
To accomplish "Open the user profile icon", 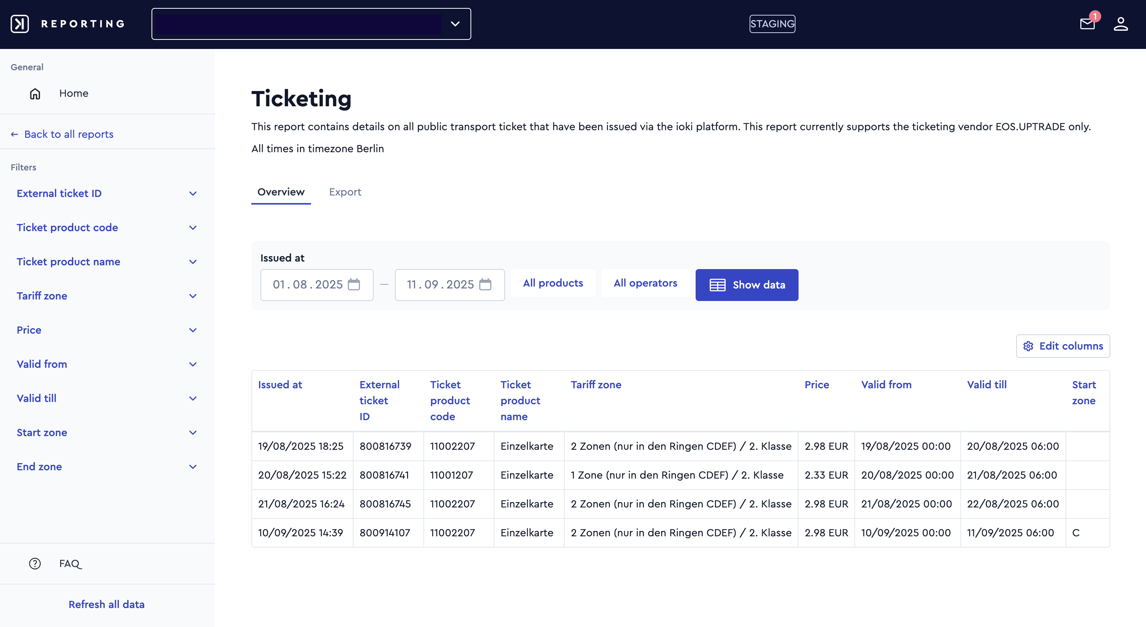I will click(x=1121, y=24).
